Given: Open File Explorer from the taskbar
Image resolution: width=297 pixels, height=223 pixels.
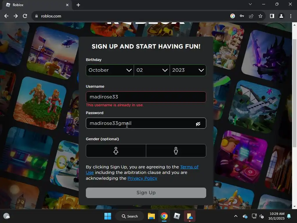Looking at the screenshot, I should point(151,216).
